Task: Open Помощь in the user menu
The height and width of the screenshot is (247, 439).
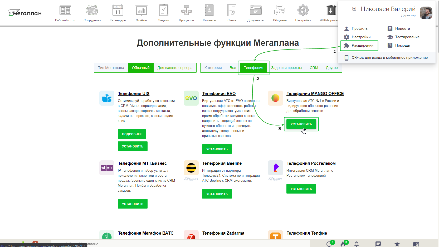Action: [x=399, y=45]
